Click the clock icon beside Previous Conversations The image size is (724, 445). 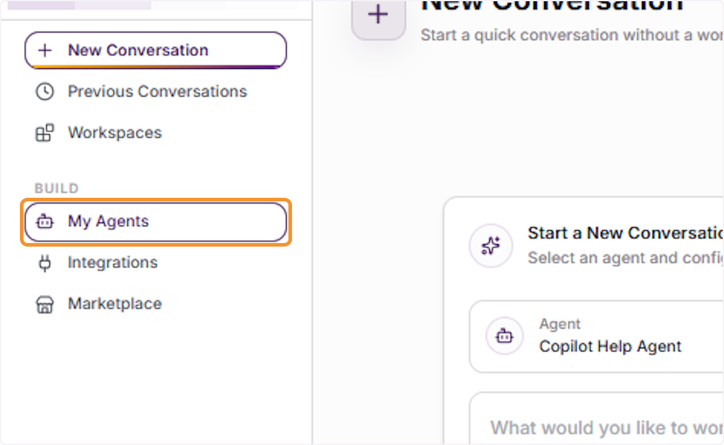pyautogui.click(x=45, y=92)
